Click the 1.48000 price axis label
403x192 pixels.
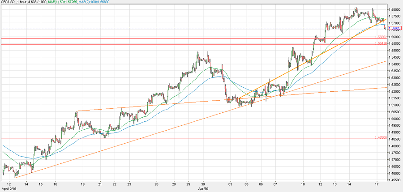pyautogui.click(x=395, y=146)
